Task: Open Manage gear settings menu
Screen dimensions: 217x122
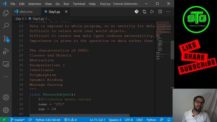Action: pos(6,110)
